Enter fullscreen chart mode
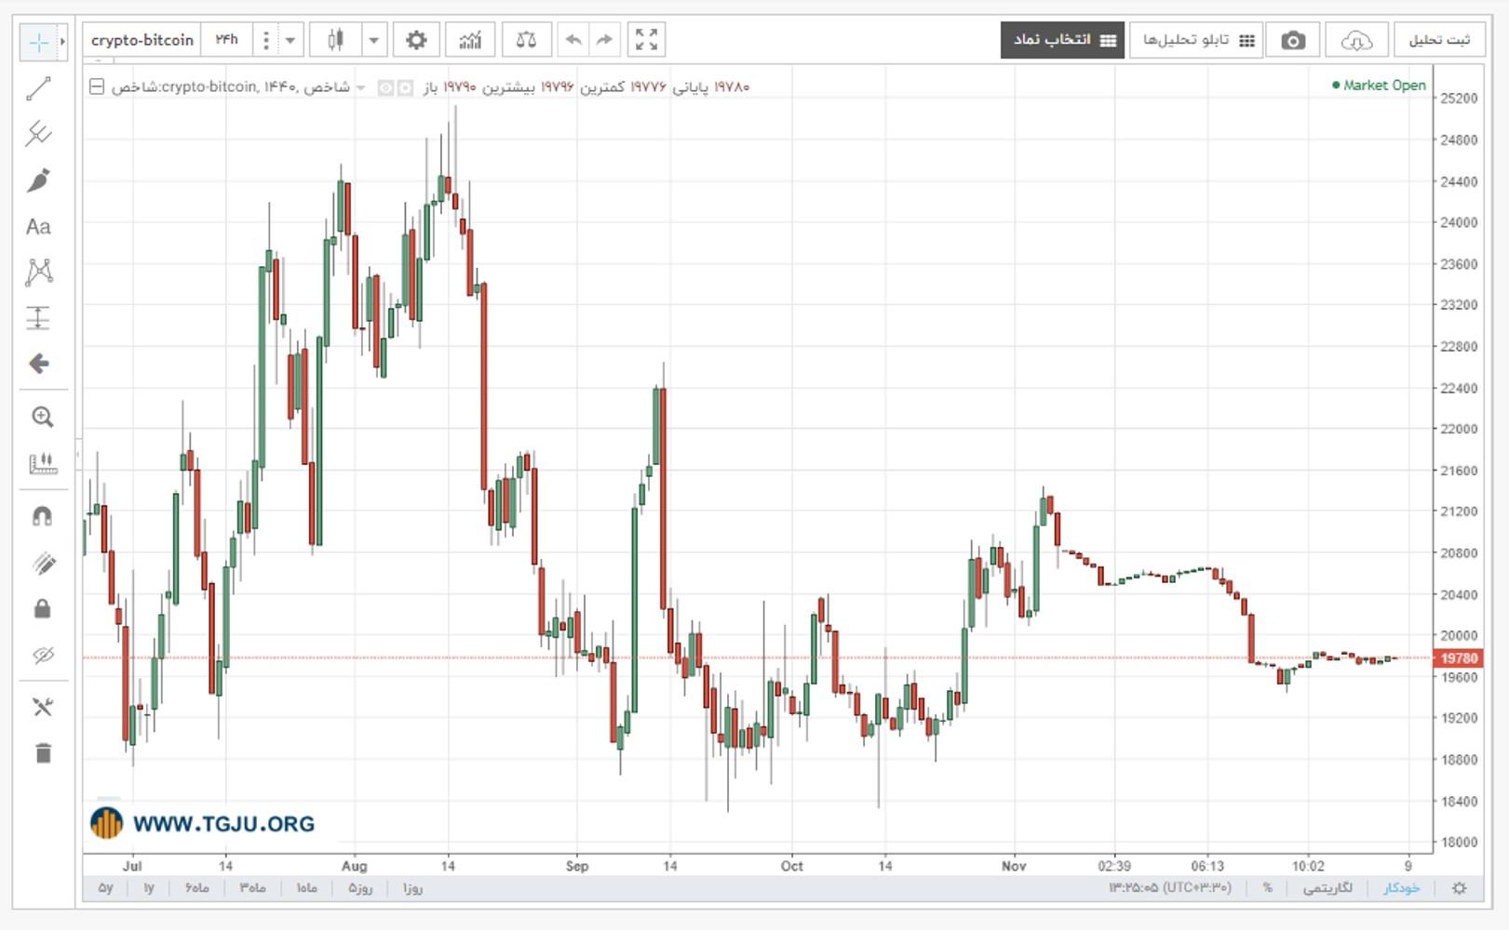Screen dimensions: 1509x930 [646, 40]
